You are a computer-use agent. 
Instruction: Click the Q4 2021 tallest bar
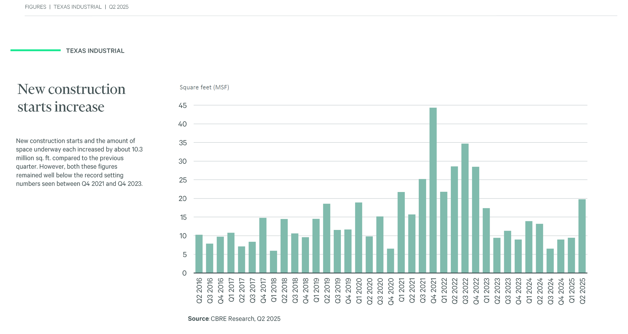pyautogui.click(x=433, y=190)
